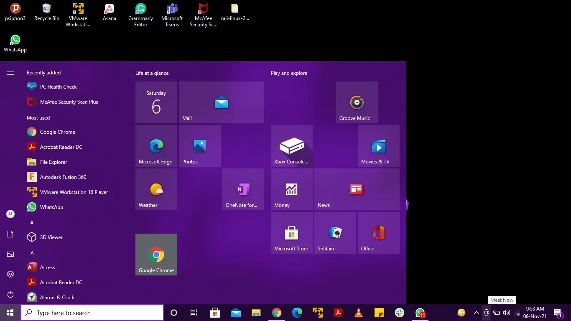This screenshot has width=571, height=321.
Task: Open Acrobat Reader DC under Most used
Action: pos(75,147)
